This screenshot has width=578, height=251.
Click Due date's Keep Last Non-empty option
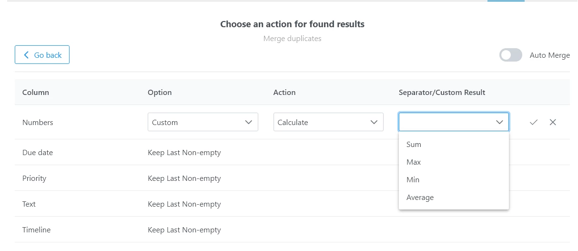(184, 153)
